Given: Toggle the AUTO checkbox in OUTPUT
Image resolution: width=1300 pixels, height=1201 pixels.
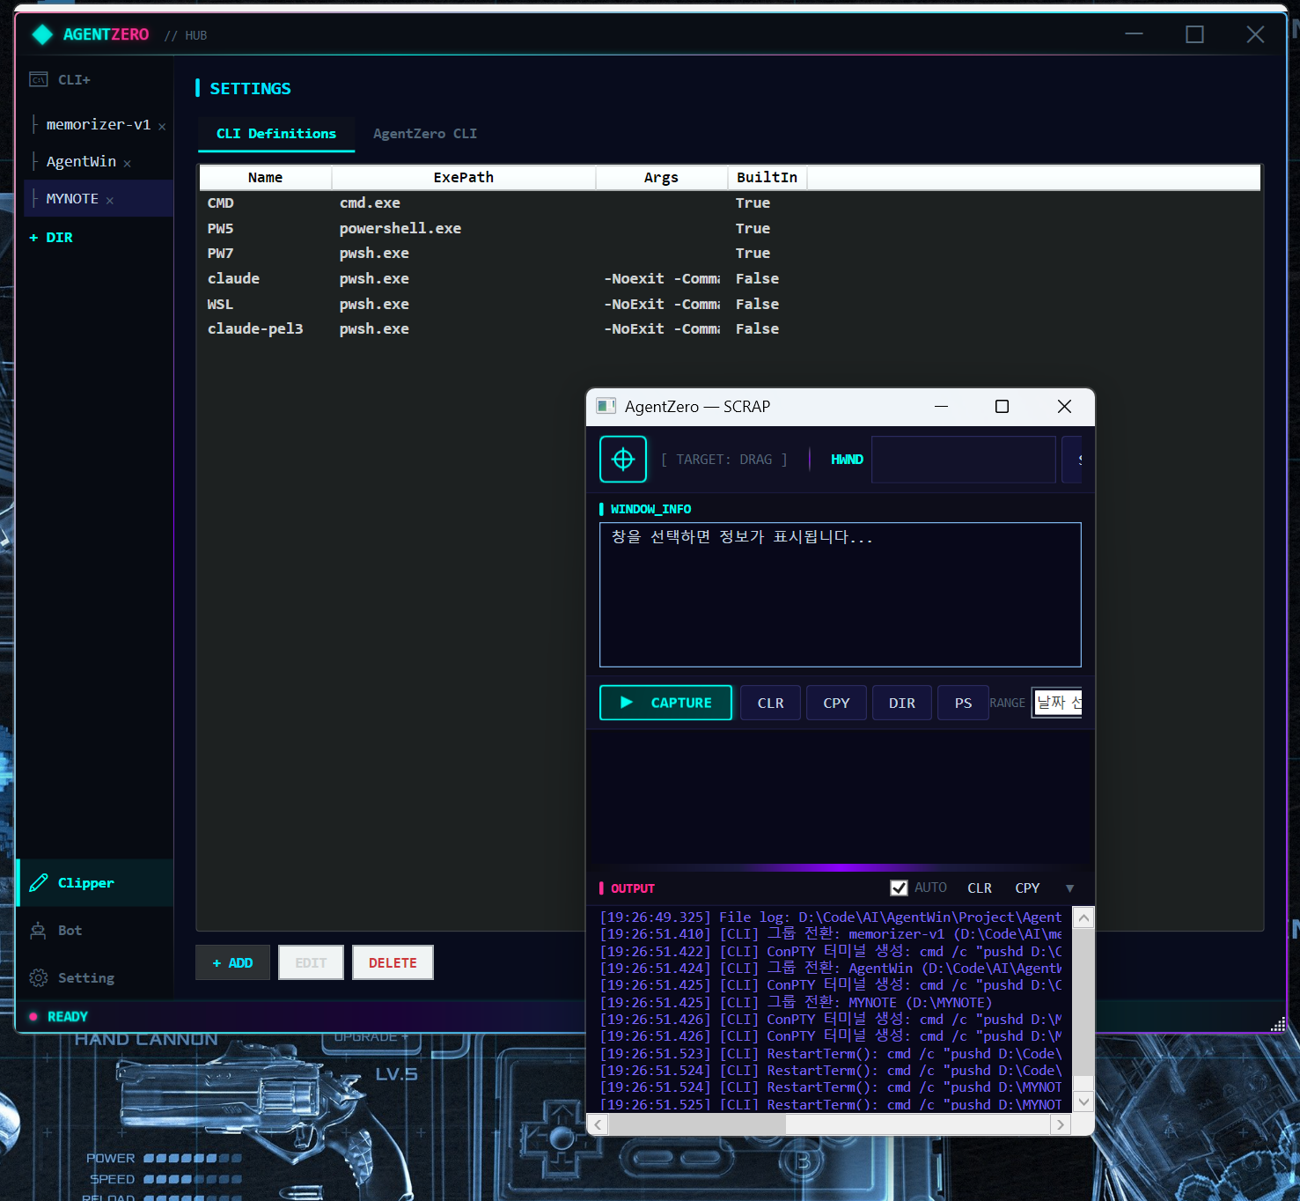Looking at the screenshot, I should pyautogui.click(x=899, y=888).
